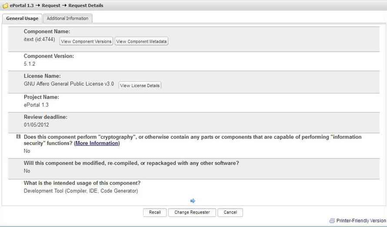
Task: Go to ePortal 1.3 in breadcrumb
Action: pyautogui.click(x=22, y=6)
